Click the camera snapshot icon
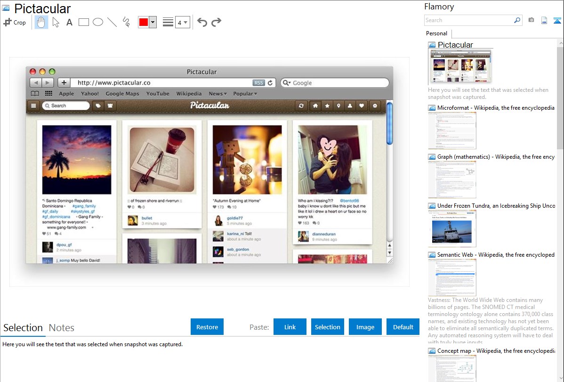Viewport: 564px width, 382px height. point(531,20)
